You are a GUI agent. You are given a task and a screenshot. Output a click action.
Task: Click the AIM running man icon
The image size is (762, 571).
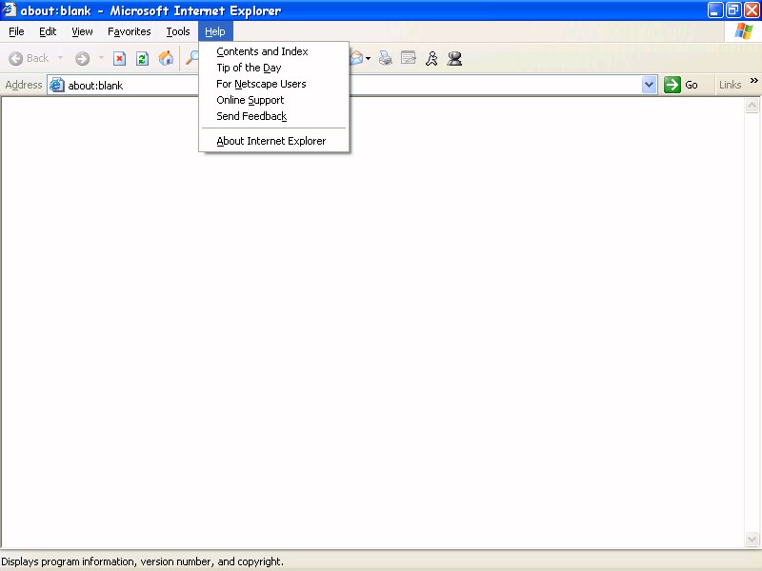(431, 58)
